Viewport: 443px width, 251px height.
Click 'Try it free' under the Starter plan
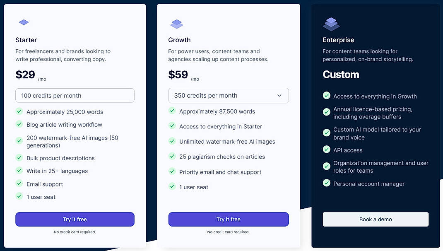75,219
